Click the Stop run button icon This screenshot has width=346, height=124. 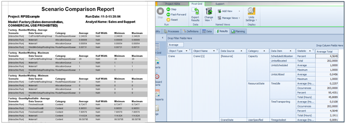click(x=160, y=11)
